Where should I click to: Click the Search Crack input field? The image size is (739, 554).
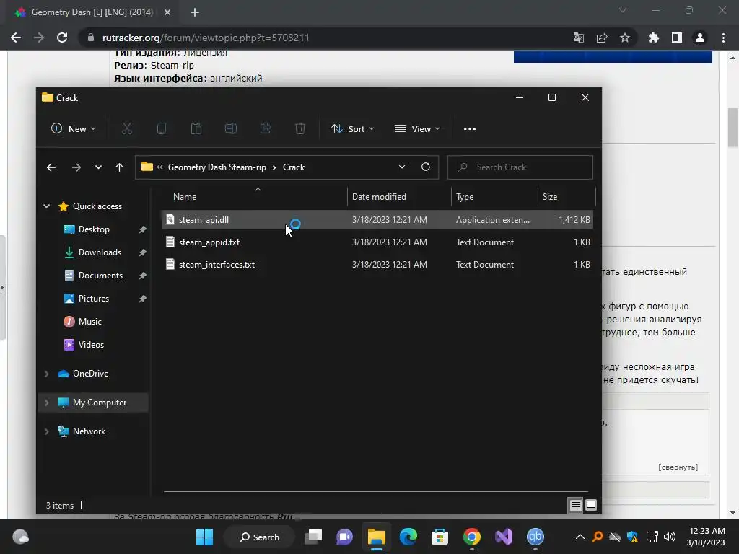coord(520,167)
